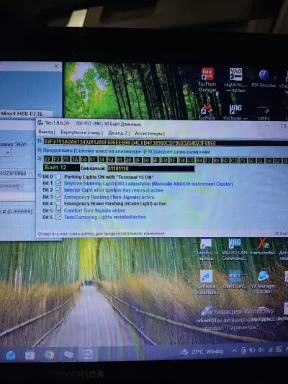Image resolution: width=288 pixels, height=384 pixels.
Task: Open dropdown in the background ЭБУ window
Action: click(7, 152)
